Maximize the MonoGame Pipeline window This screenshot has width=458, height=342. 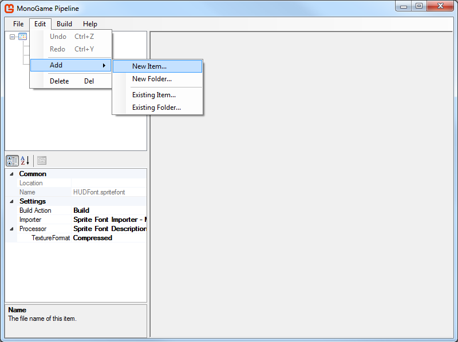[x=419, y=6]
